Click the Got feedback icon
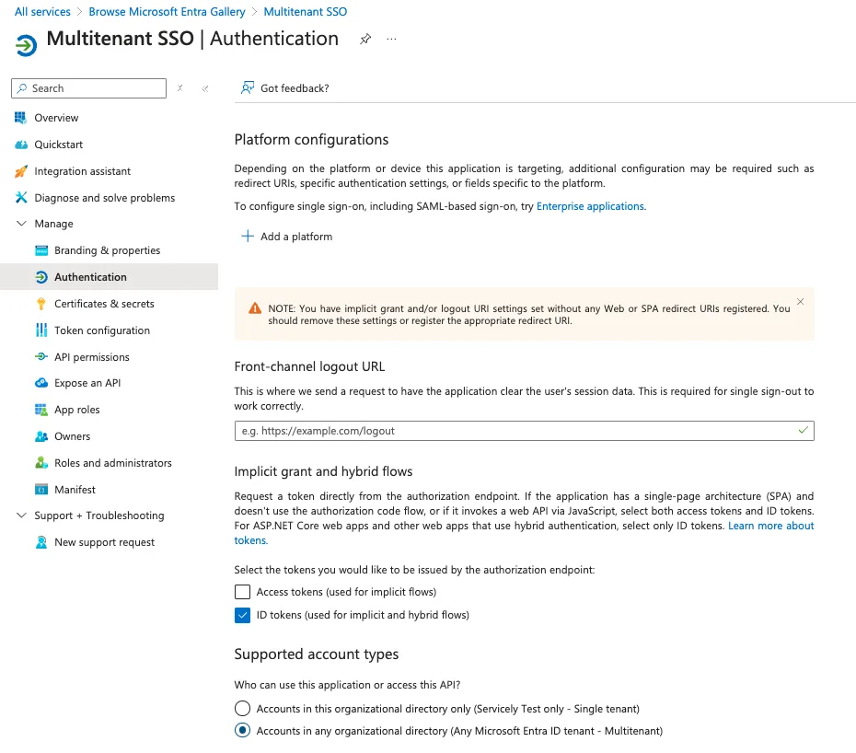The height and width of the screenshot is (753, 856). tap(248, 88)
